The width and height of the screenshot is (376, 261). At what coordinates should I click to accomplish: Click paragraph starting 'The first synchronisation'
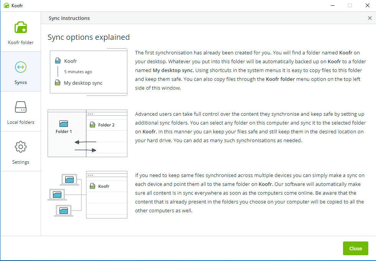pos(250,70)
